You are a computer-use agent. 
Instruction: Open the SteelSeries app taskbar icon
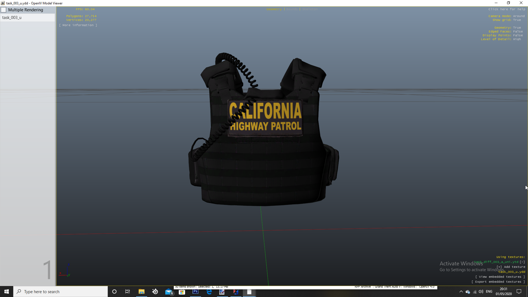[155, 292]
